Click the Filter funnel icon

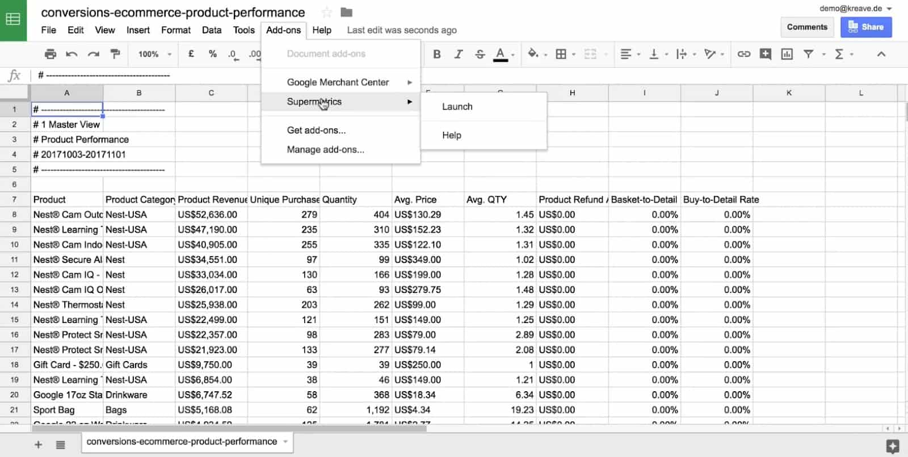tap(808, 54)
